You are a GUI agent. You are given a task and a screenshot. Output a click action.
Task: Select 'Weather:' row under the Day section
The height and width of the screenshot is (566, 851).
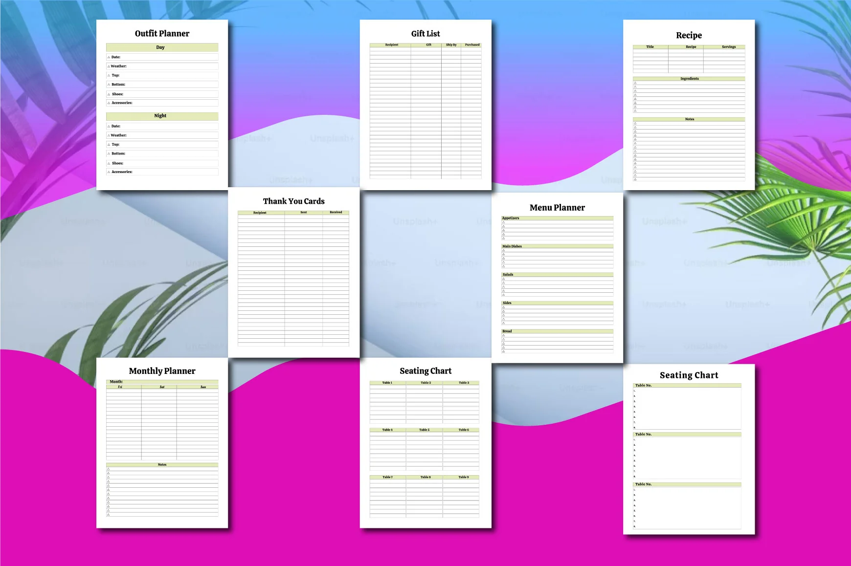click(x=162, y=66)
